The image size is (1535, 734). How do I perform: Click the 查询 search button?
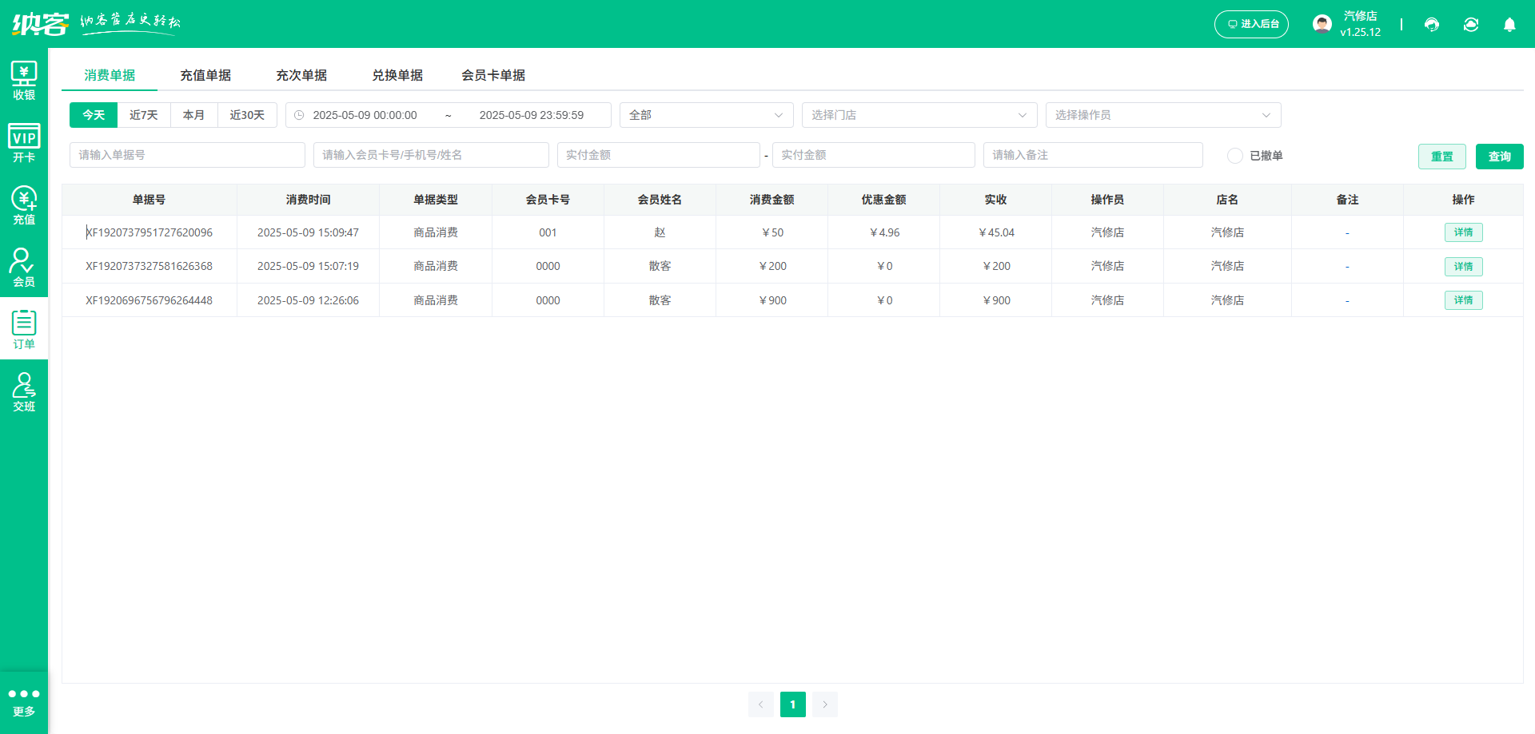click(1499, 157)
